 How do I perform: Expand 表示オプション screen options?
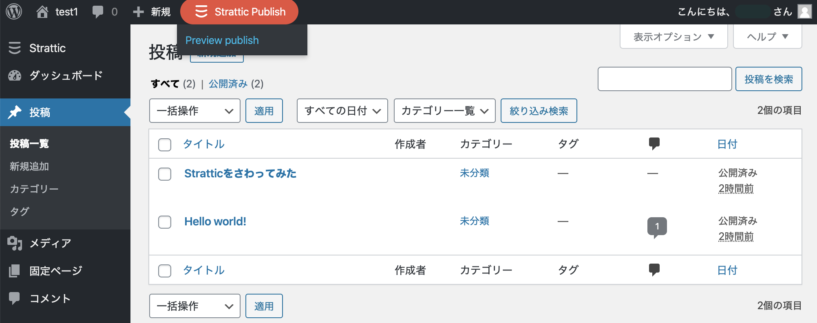(674, 37)
